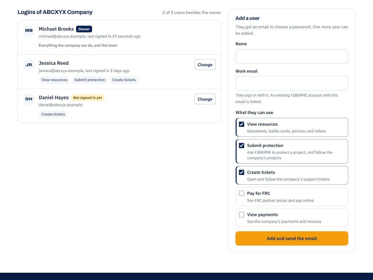This screenshot has width=373, height=280.
Task: Click the View payments description text
Action: pos(284,222)
